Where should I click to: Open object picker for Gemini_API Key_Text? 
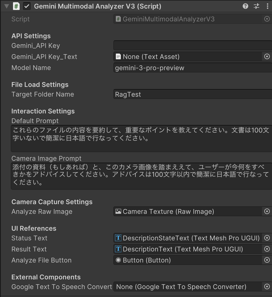point(267,57)
